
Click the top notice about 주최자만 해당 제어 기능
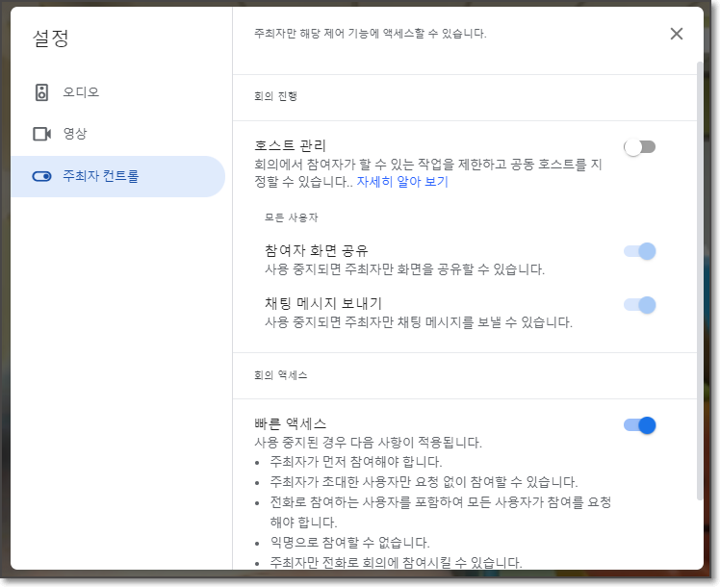(x=370, y=34)
